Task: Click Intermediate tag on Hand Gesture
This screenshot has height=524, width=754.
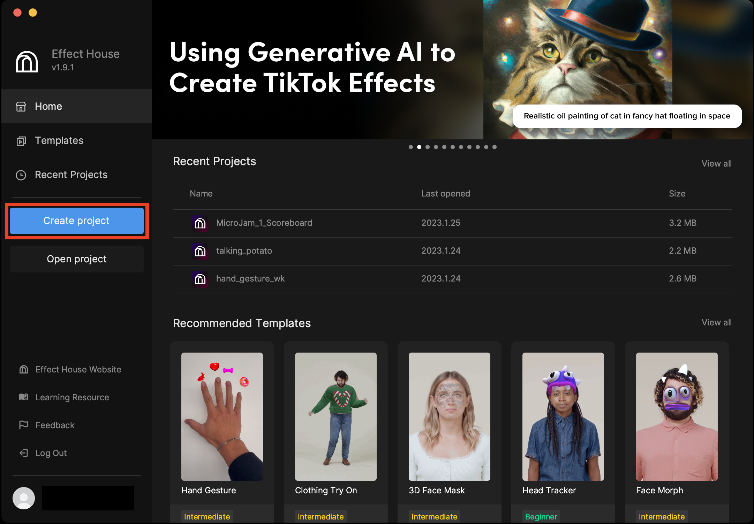Action: tap(207, 517)
